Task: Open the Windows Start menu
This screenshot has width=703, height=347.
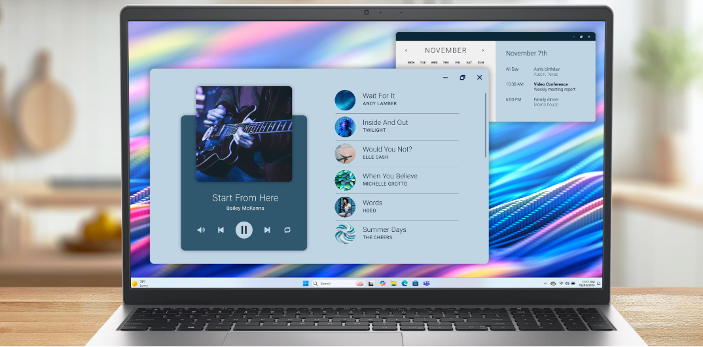Action: [x=305, y=284]
